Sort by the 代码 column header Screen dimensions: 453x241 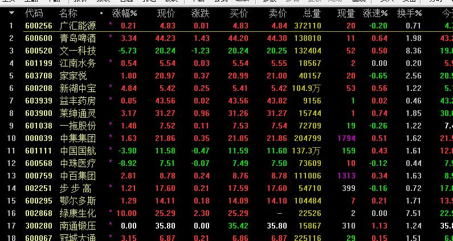tap(34, 13)
